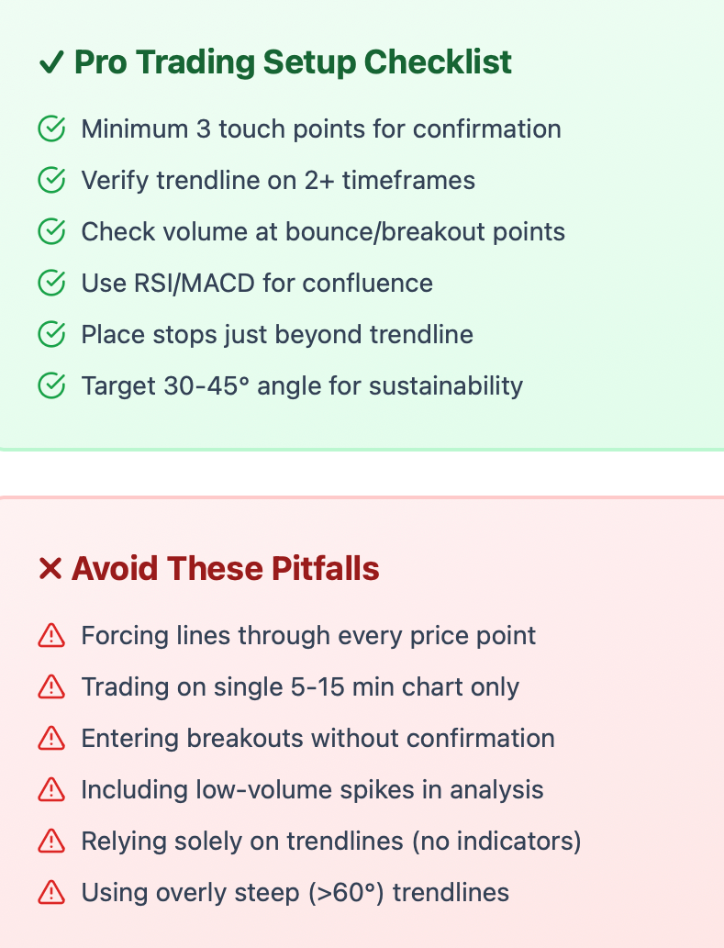Screen dimensions: 724x948
Task: Click the text Entering breakouts without confirmation
Action: pos(317,738)
